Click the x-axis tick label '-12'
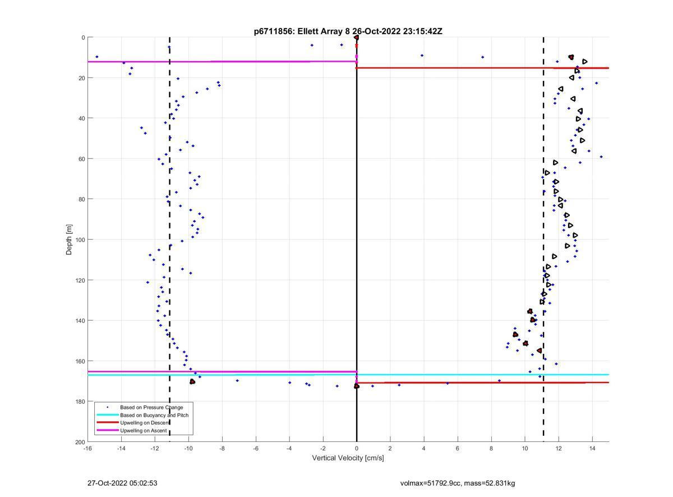 155,448
